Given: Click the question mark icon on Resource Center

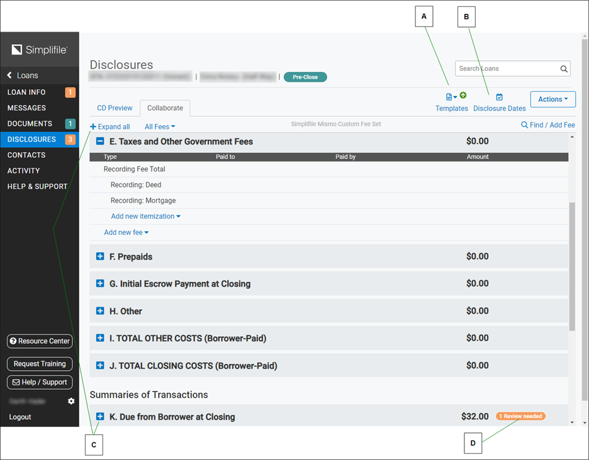Looking at the screenshot, I should [x=13, y=341].
